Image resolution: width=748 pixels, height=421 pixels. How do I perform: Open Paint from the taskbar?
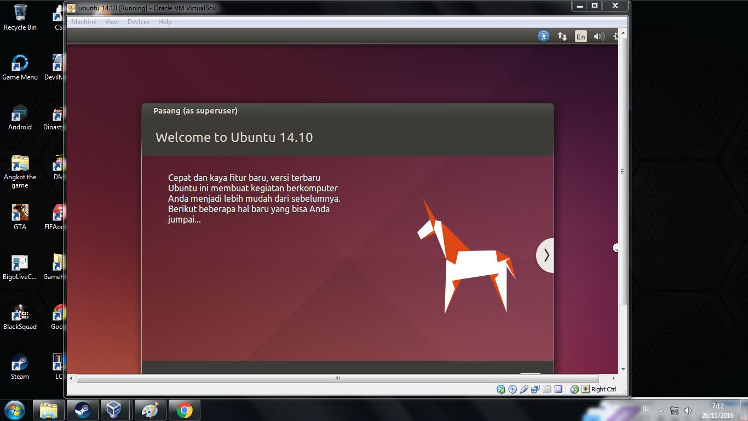150,410
